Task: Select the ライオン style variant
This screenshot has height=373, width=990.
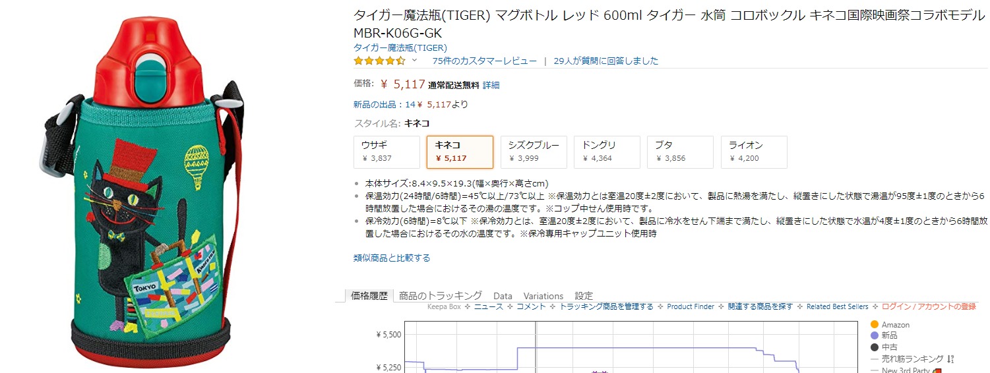Action: 754,152
